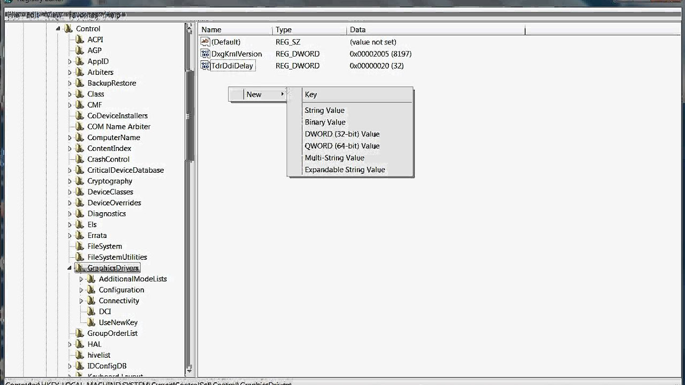The image size is (685, 385).
Task: Choose Expandable String Value
Action: coord(351,170)
